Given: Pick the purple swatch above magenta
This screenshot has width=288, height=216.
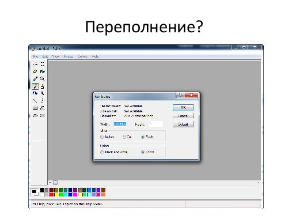Looking at the screenshot, I should pyautogui.click(x=75, y=190).
